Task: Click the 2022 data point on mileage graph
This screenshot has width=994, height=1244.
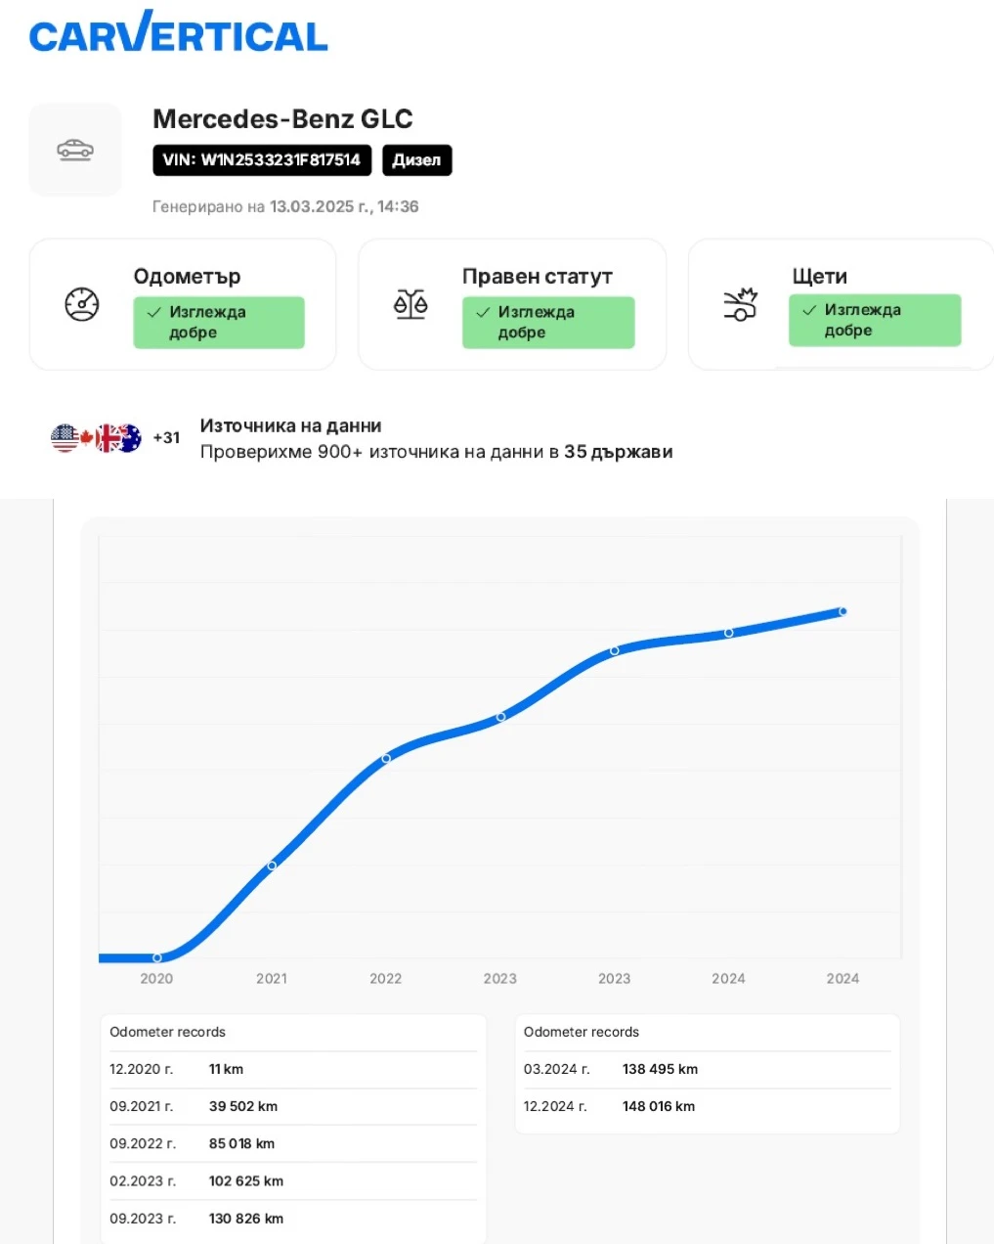Action: click(386, 758)
